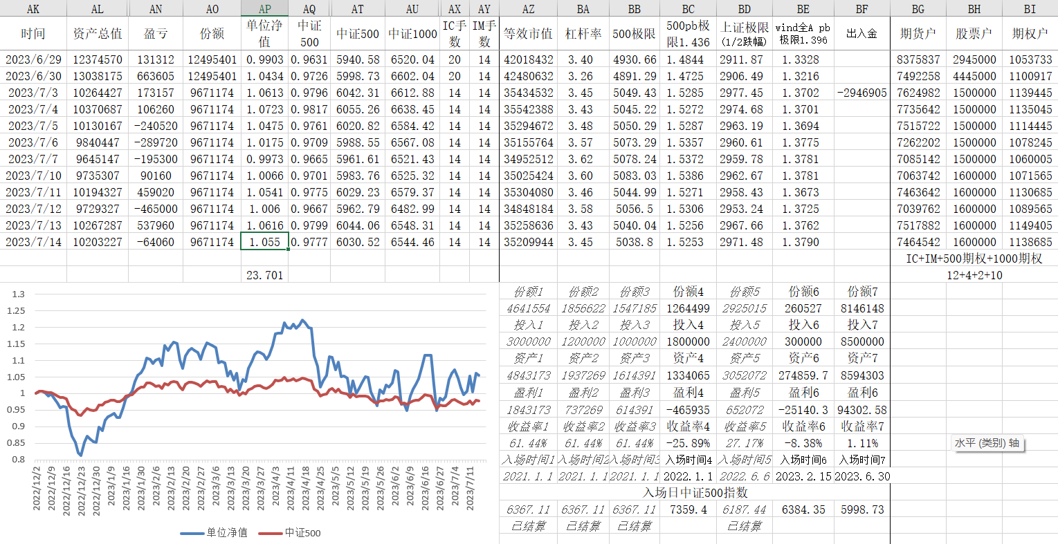Select the 份额7 value 8146148
The height and width of the screenshot is (544, 1058).
click(x=861, y=308)
